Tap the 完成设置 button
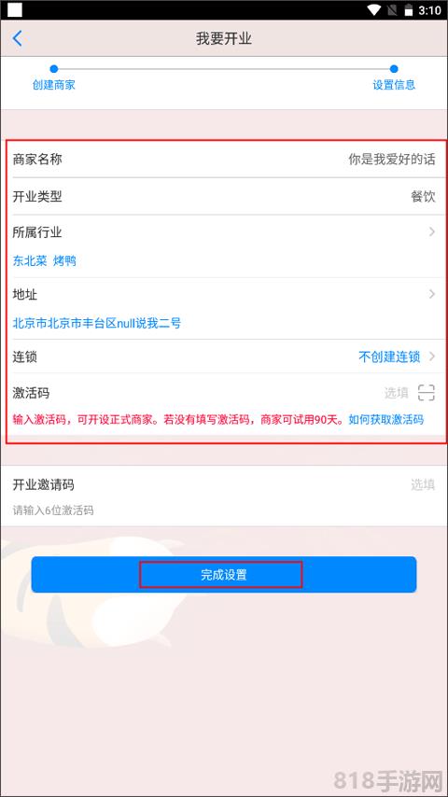Viewport: 448px width, 797px height. 224,574
